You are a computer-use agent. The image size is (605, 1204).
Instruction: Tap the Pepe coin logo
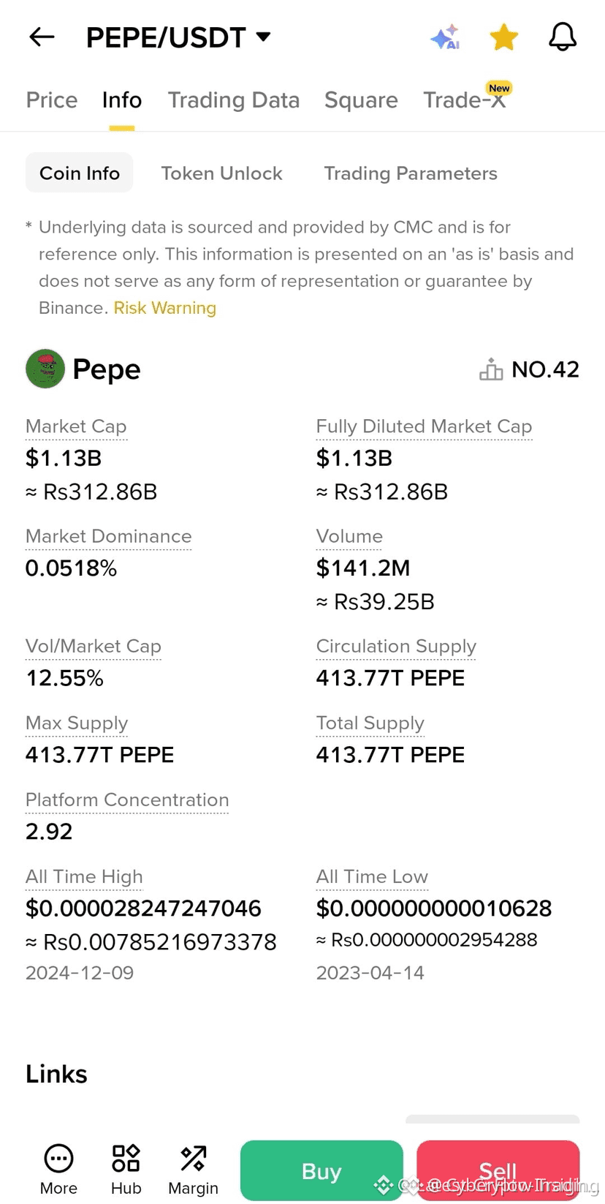point(45,369)
